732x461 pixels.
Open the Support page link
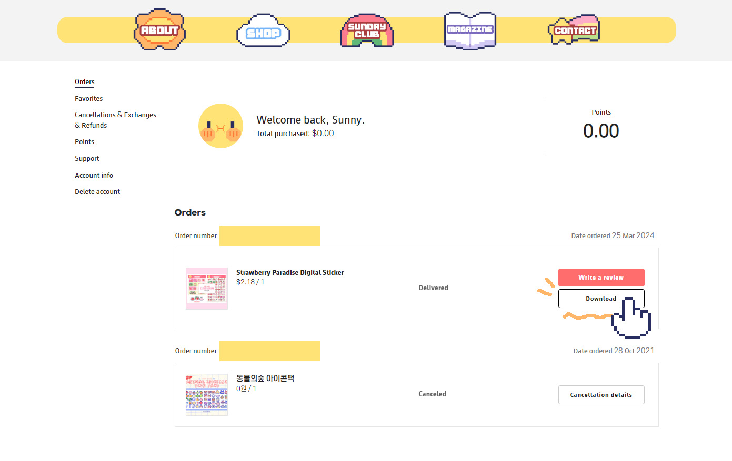click(x=87, y=159)
